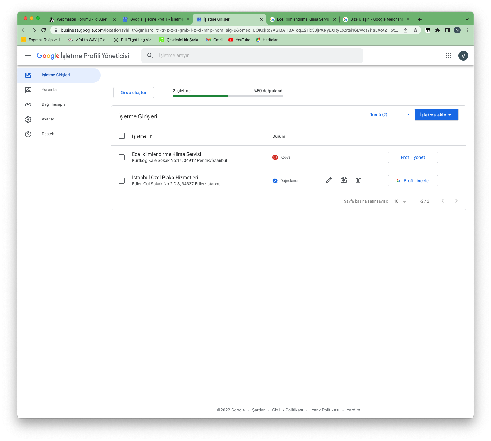Image resolution: width=491 pixels, height=441 pixels.
Task: Click the blue Doğrulandı verified badge
Action: (x=275, y=181)
